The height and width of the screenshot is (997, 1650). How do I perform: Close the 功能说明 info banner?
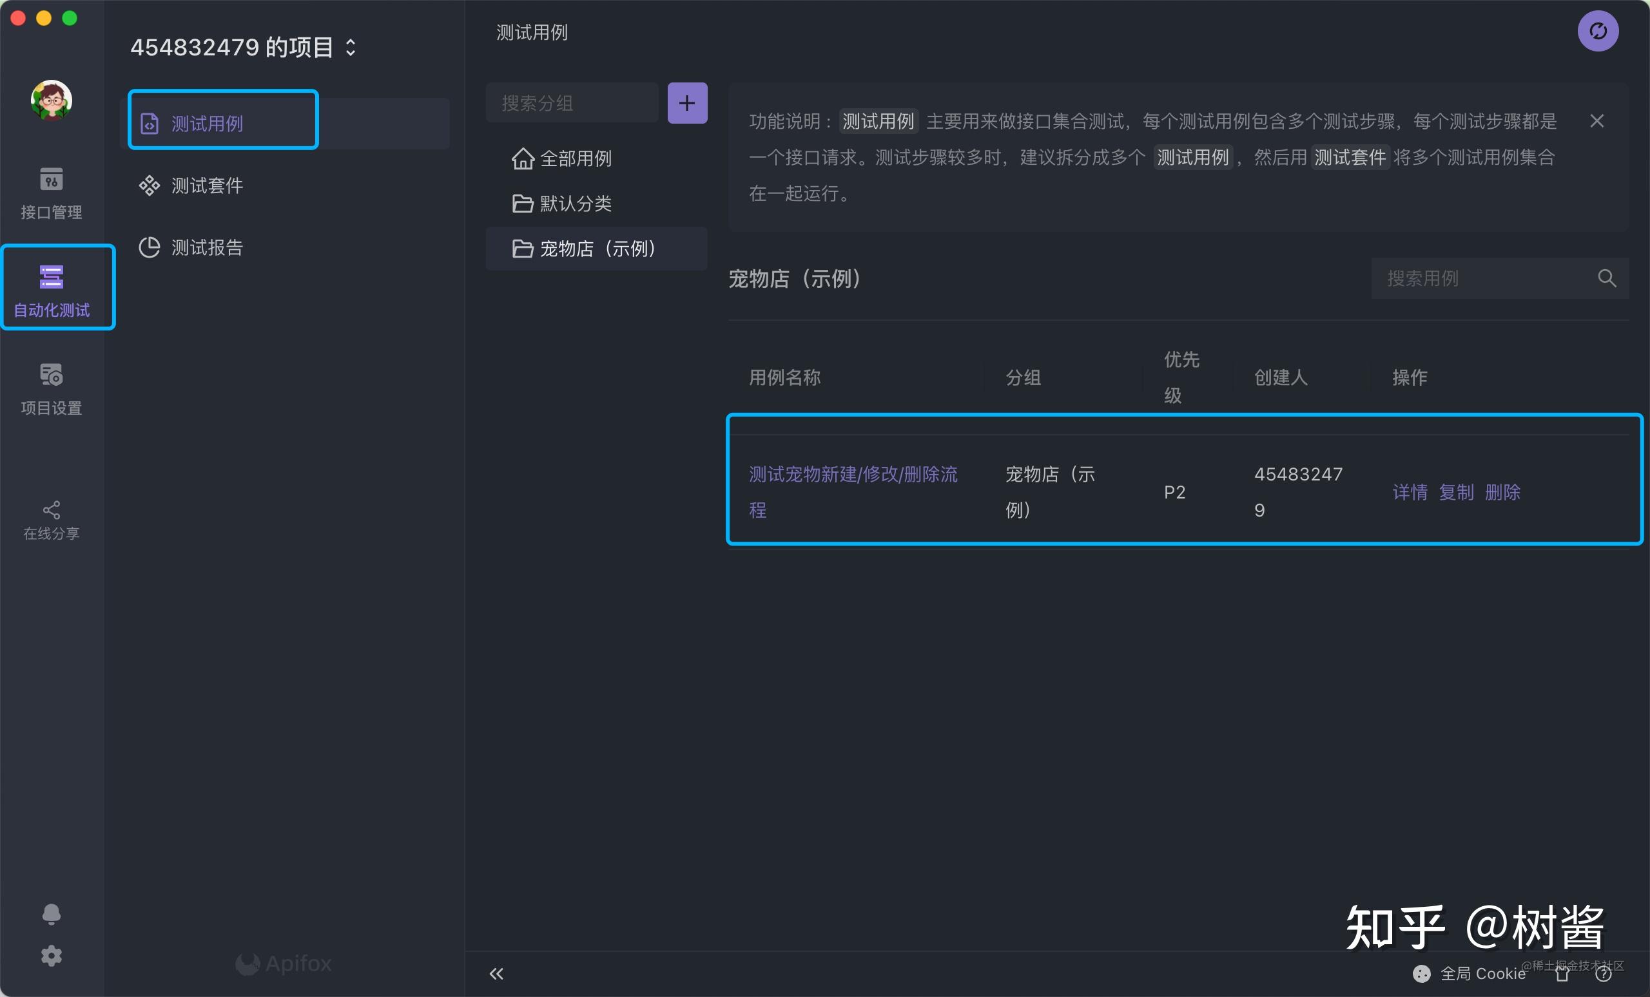click(x=1597, y=121)
